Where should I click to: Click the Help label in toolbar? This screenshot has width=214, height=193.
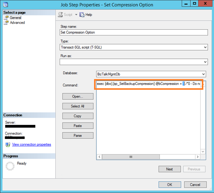click(89, 15)
